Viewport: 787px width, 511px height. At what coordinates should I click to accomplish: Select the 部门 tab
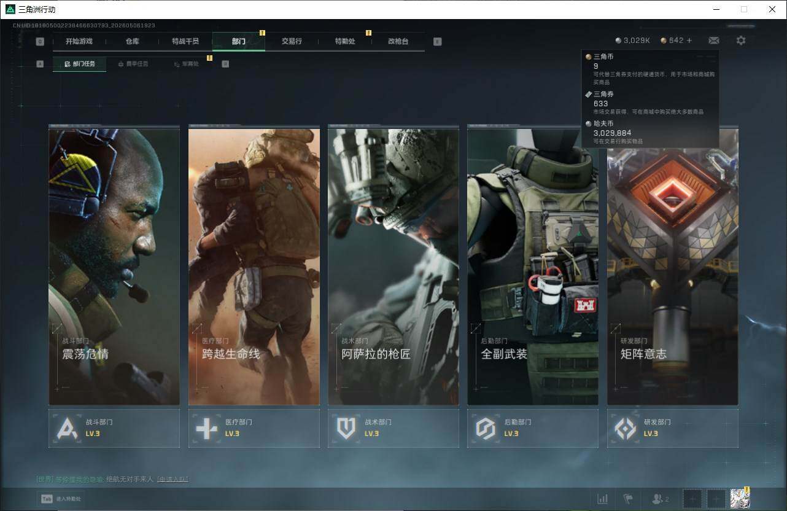(239, 42)
